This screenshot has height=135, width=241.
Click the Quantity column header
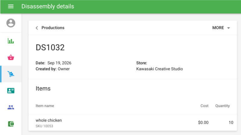click(x=222, y=106)
